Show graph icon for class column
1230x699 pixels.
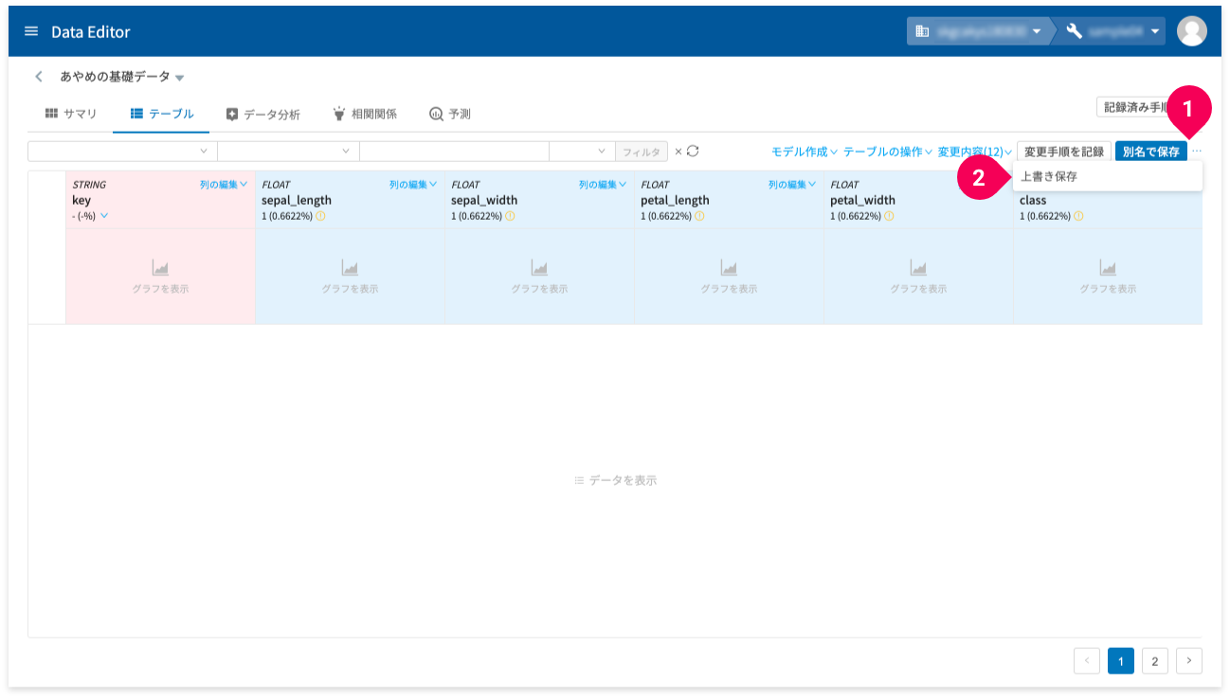tap(1108, 269)
